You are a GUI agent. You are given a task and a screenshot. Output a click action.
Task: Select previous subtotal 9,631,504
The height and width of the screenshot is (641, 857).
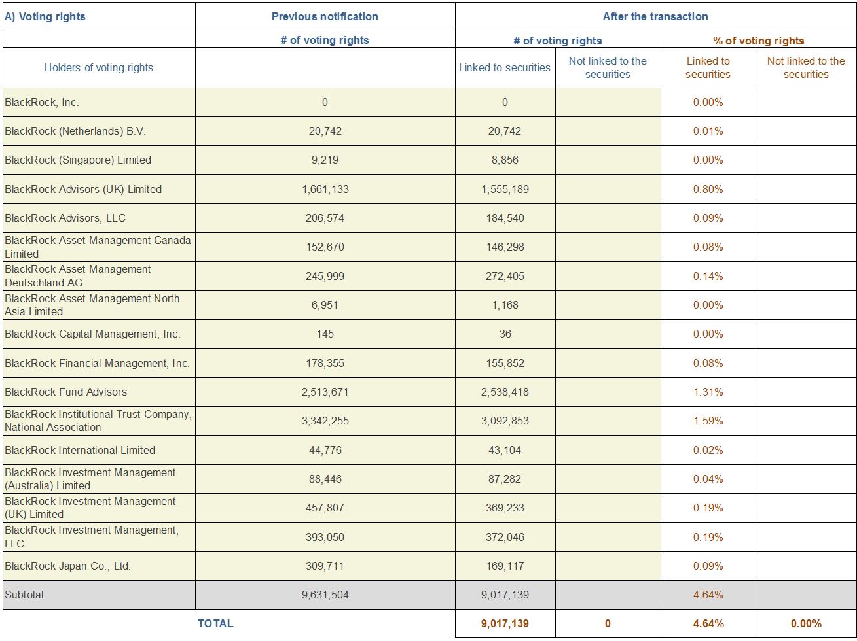click(x=325, y=595)
